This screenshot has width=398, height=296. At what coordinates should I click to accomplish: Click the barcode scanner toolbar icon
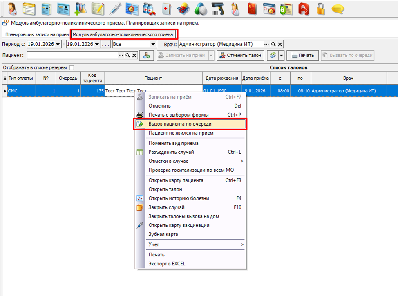point(217,9)
